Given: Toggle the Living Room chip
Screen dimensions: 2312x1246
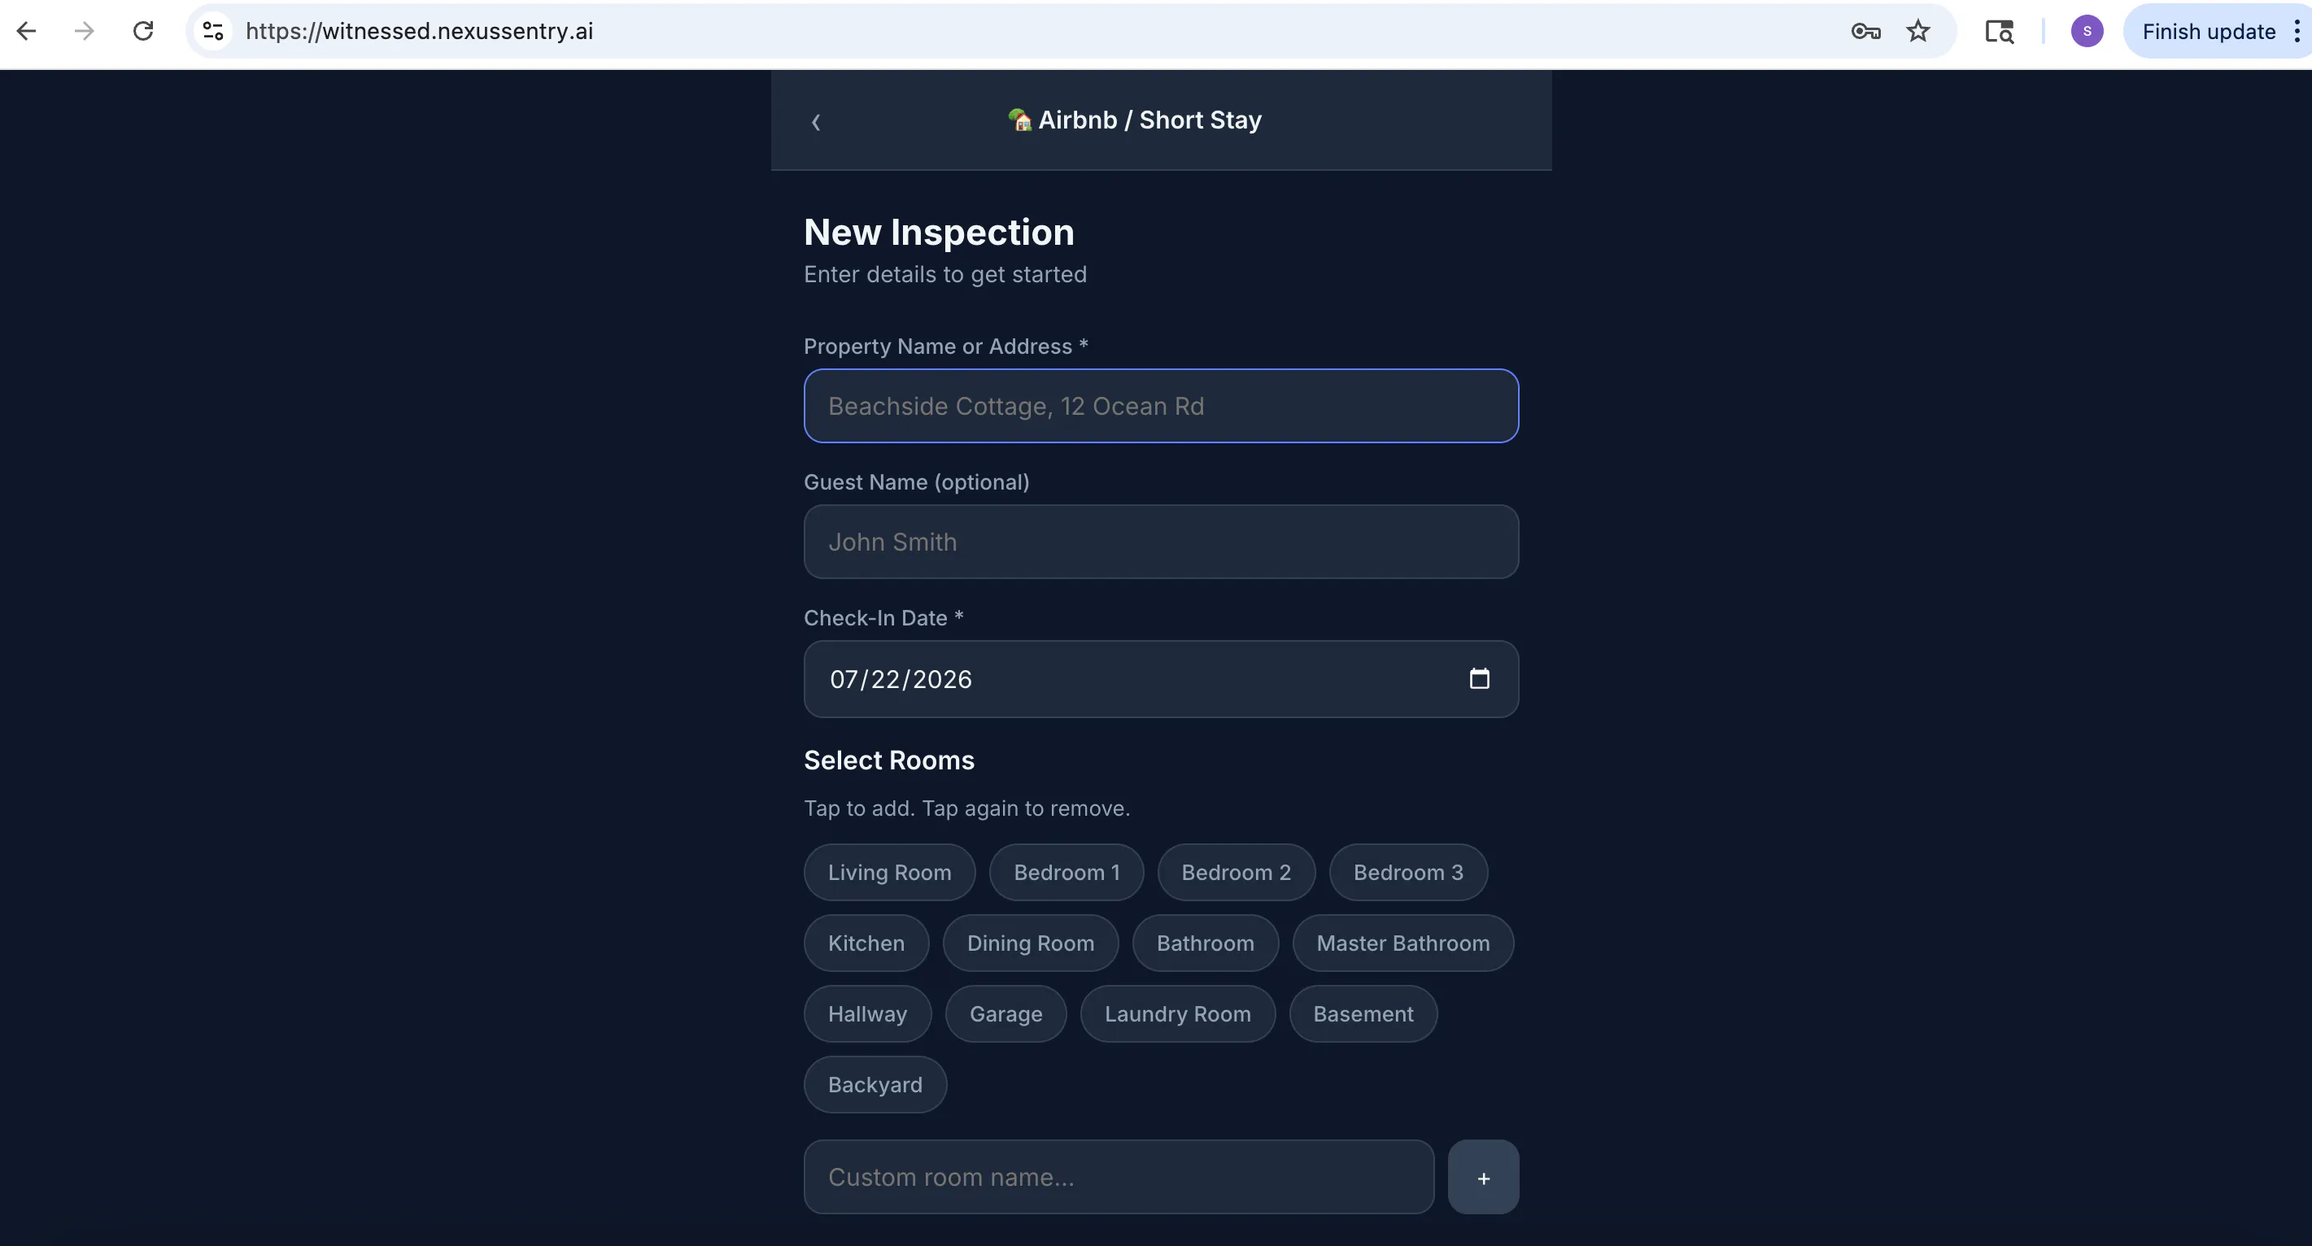Looking at the screenshot, I should click(x=889, y=873).
